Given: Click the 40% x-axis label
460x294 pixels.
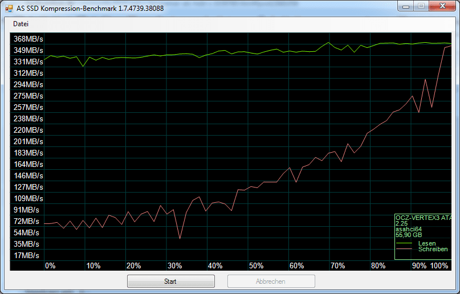Looking at the screenshot, I should 215,266.
